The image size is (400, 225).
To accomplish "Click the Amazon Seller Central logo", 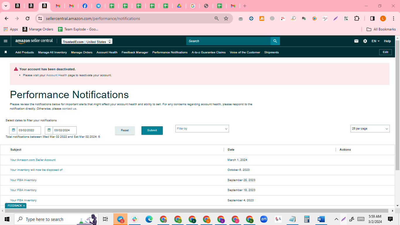I will pos(34,41).
